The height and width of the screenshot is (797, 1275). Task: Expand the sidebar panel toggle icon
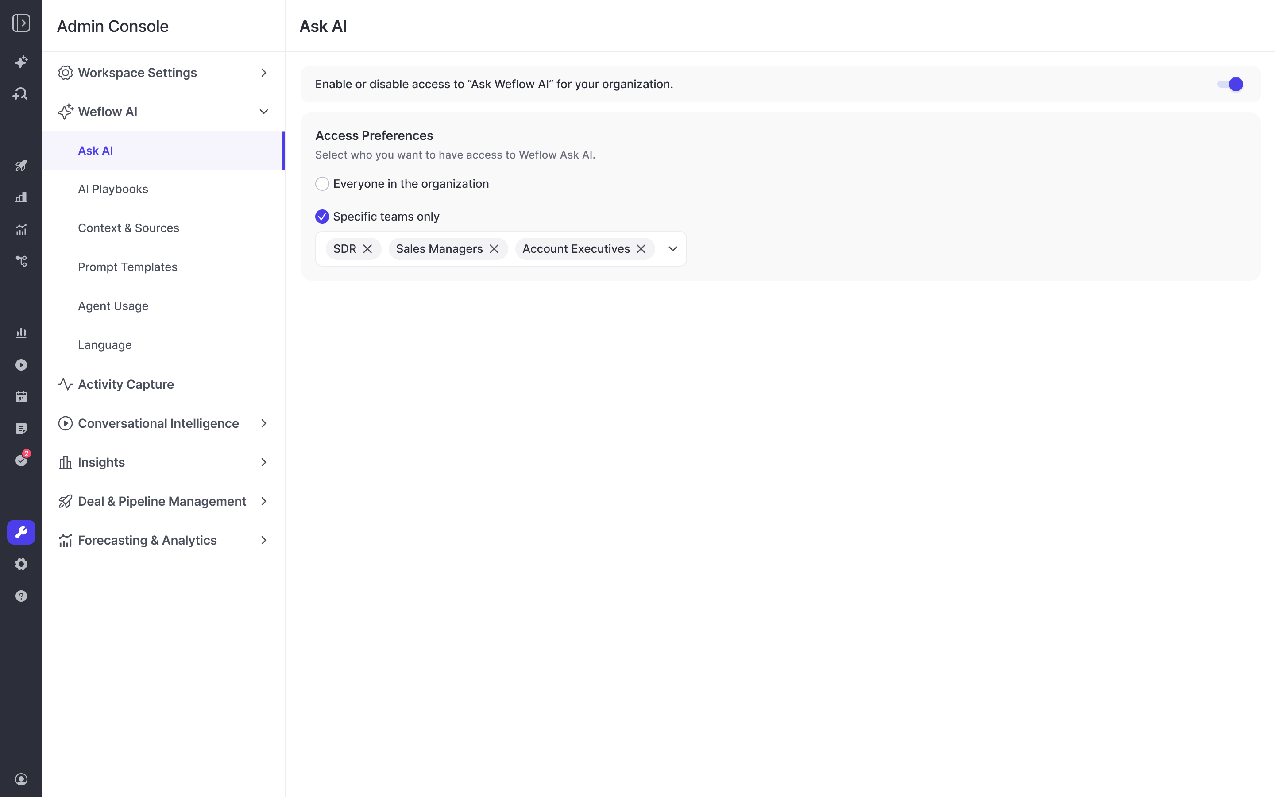[21, 23]
